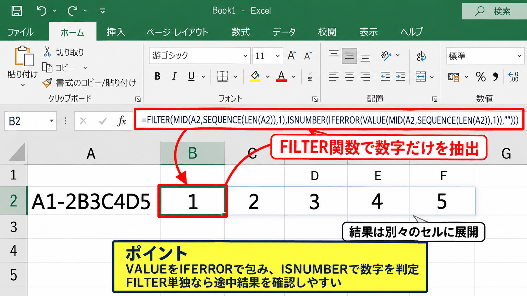Toggle bold B formatting

point(158,76)
